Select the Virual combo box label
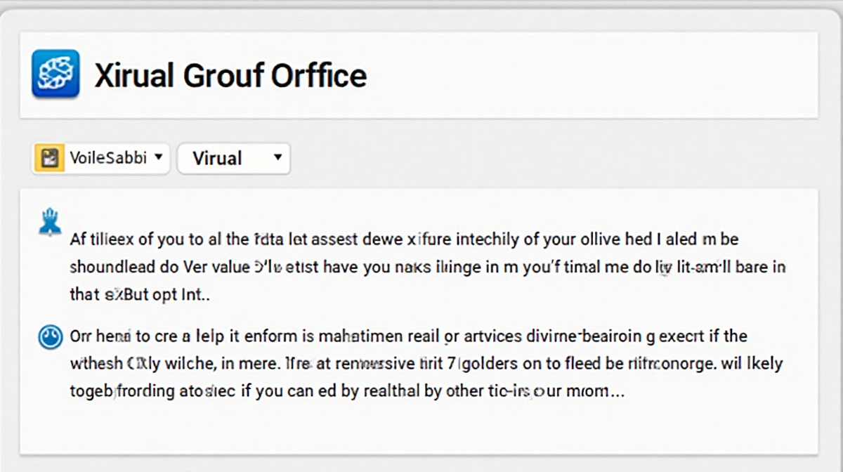The width and height of the screenshot is (843, 472). [x=217, y=158]
